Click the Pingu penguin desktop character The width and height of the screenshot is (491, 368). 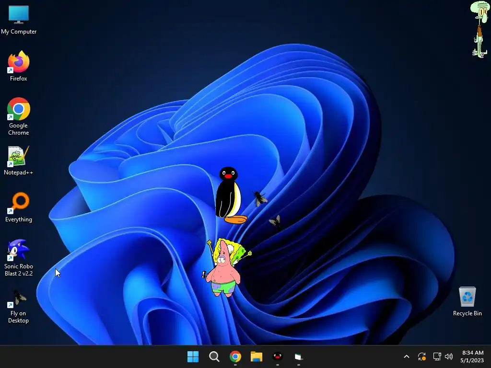tap(230, 195)
